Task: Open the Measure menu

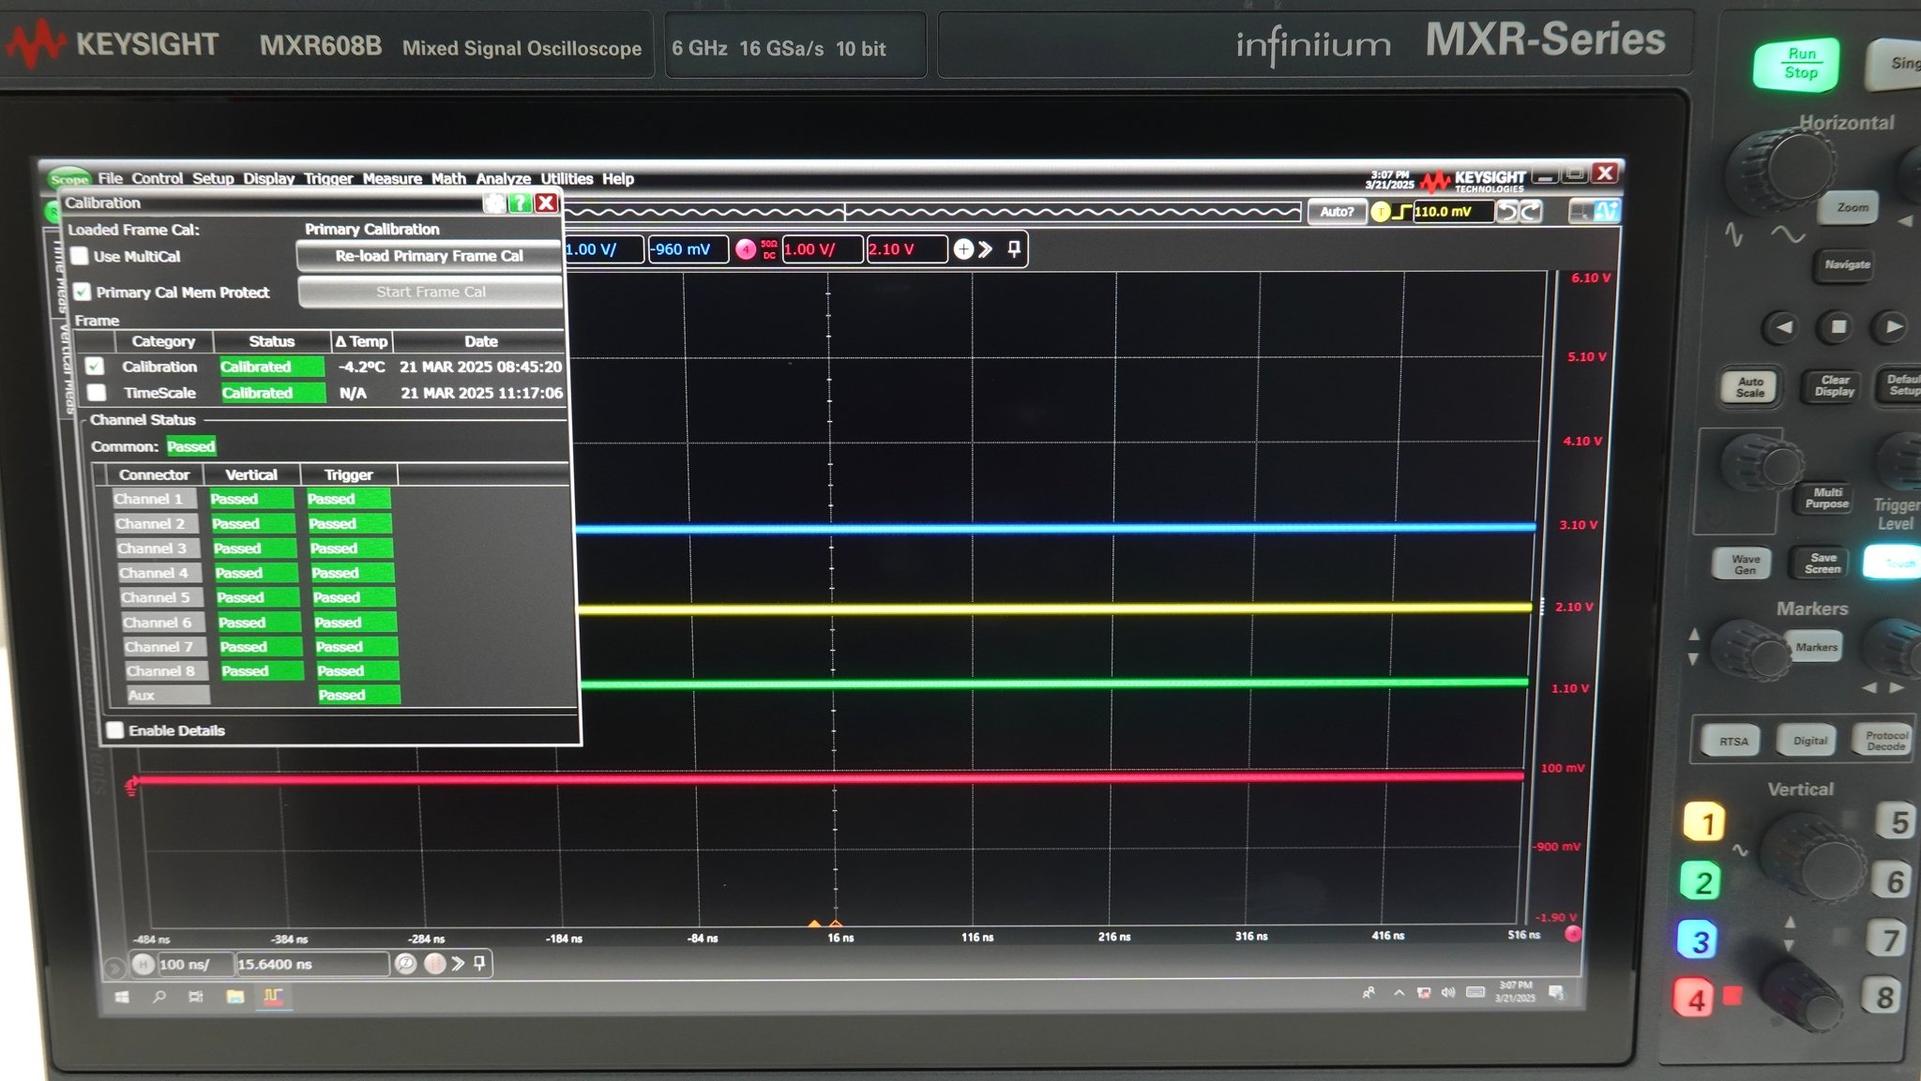Action: [392, 178]
